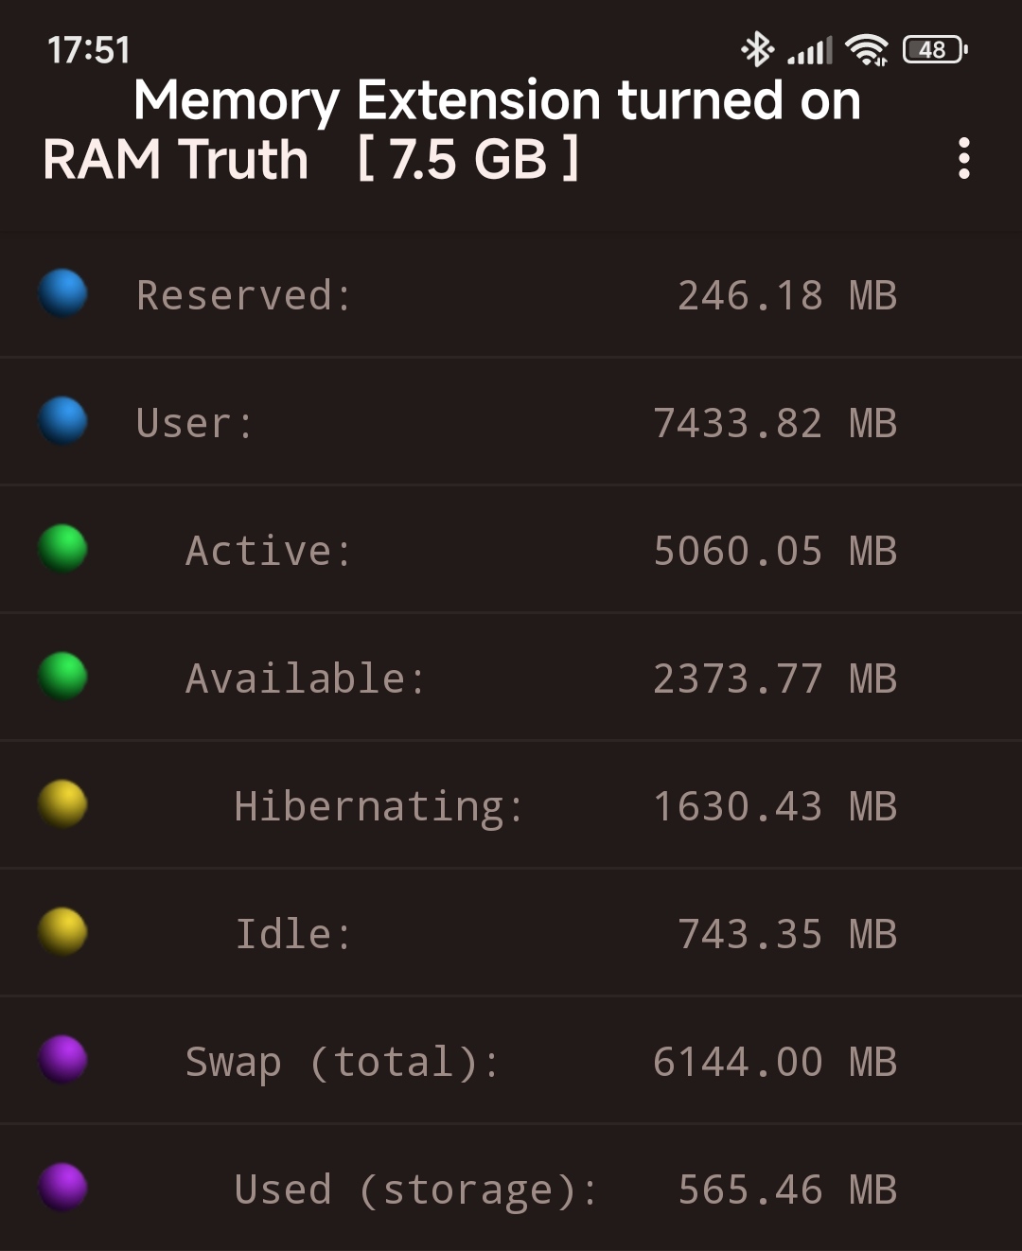Tap the blue dot beside Reserved

pyautogui.click(x=62, y=292)
